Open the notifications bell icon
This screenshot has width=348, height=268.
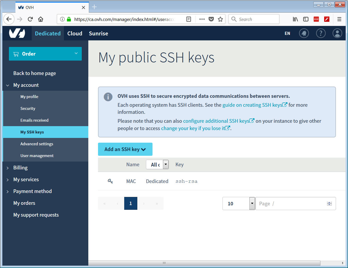(x=304, y=33)
